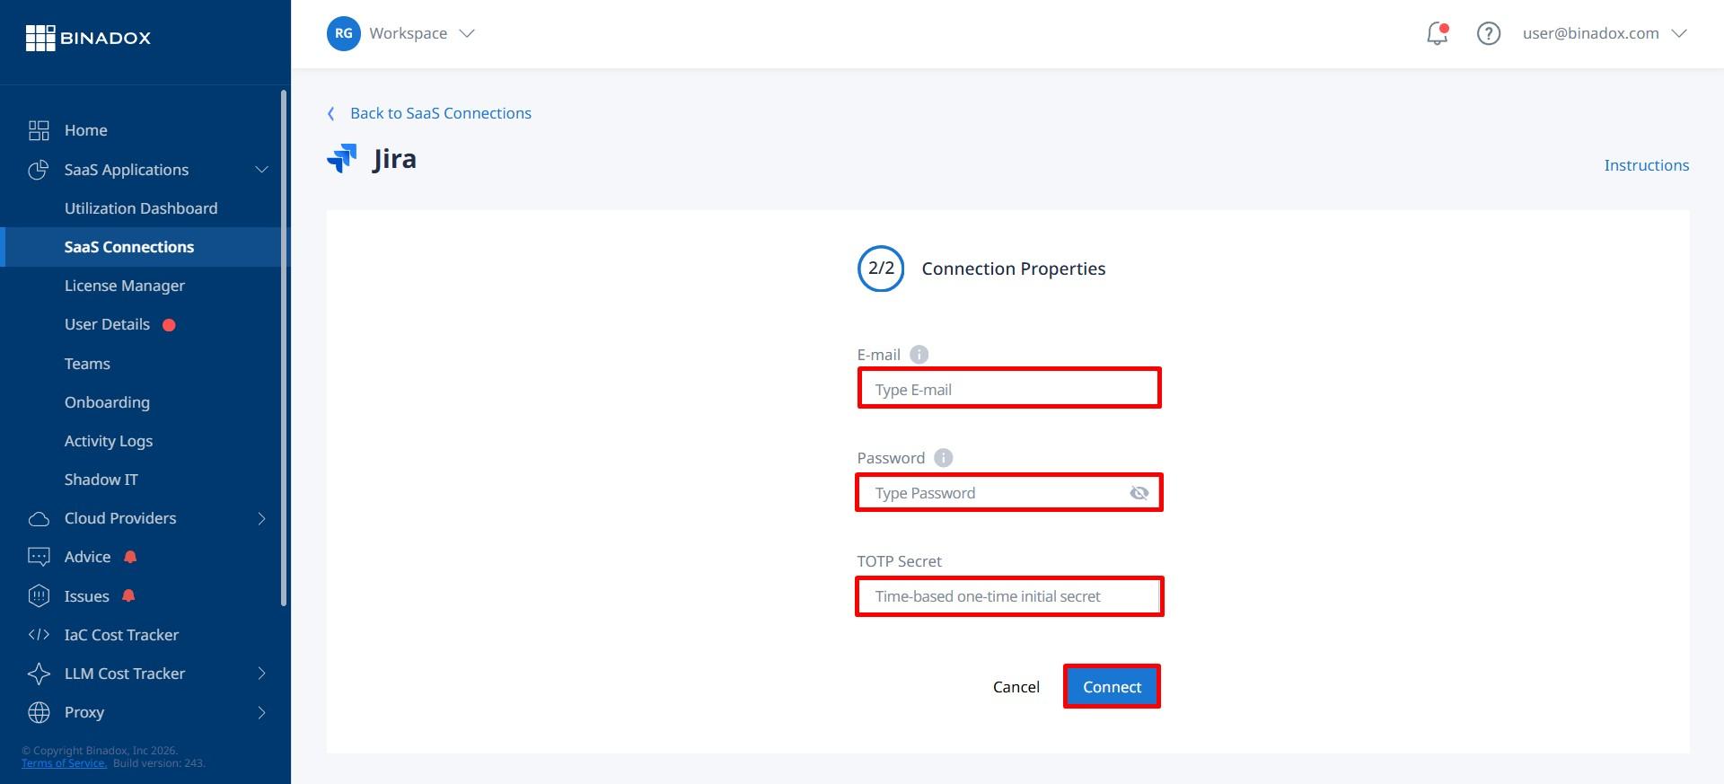The image size is (1724, 784).
Task: Collapse the SaaS Applications section
Action: click(261, 170)
